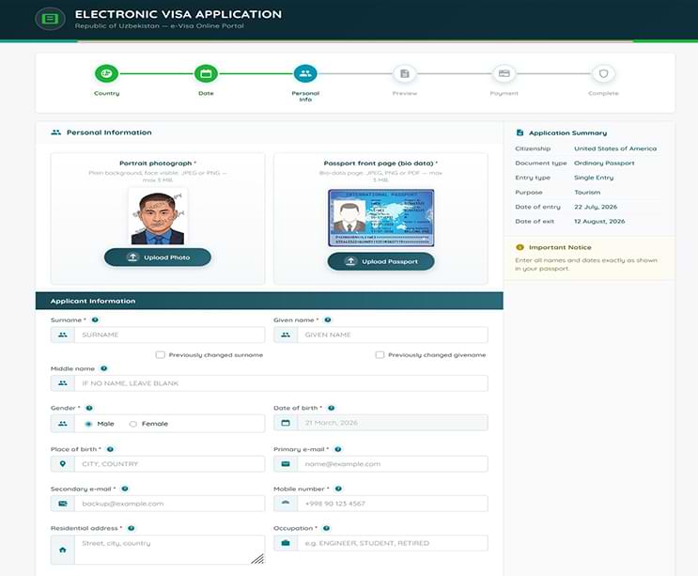Select the Male gender option
Image resolution: width=698 pixels, height=576 pixels.
[88, 424]
